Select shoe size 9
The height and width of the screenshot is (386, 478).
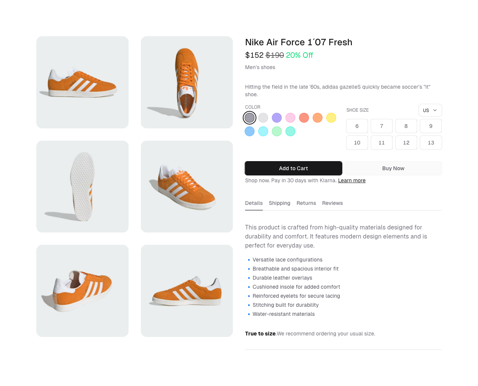(430, 126)
